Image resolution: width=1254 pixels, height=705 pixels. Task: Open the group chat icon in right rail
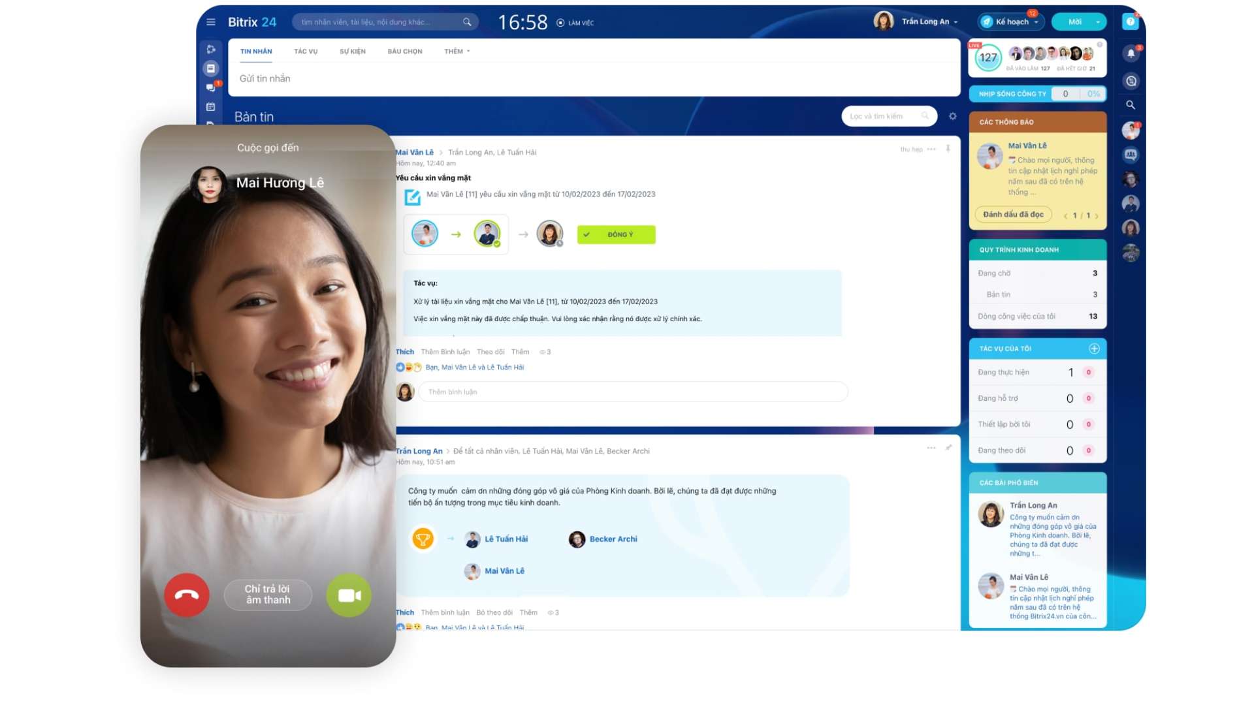[1131, 155]
